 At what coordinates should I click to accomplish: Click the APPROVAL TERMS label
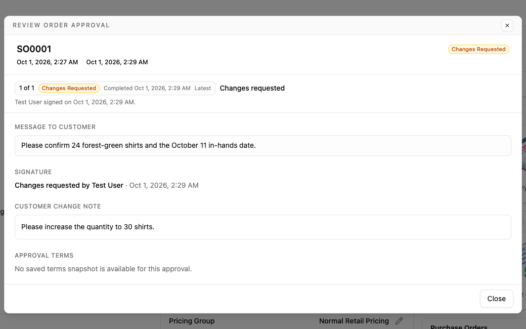click(x=44, y=256)
